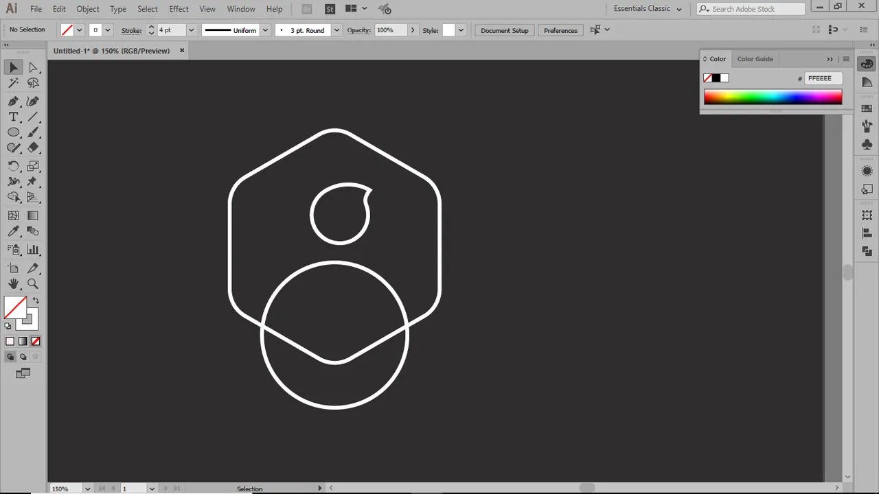This screenshot has height=494, width=879.
Task: Pick the Artboard tool
Action: coord(14,268)
